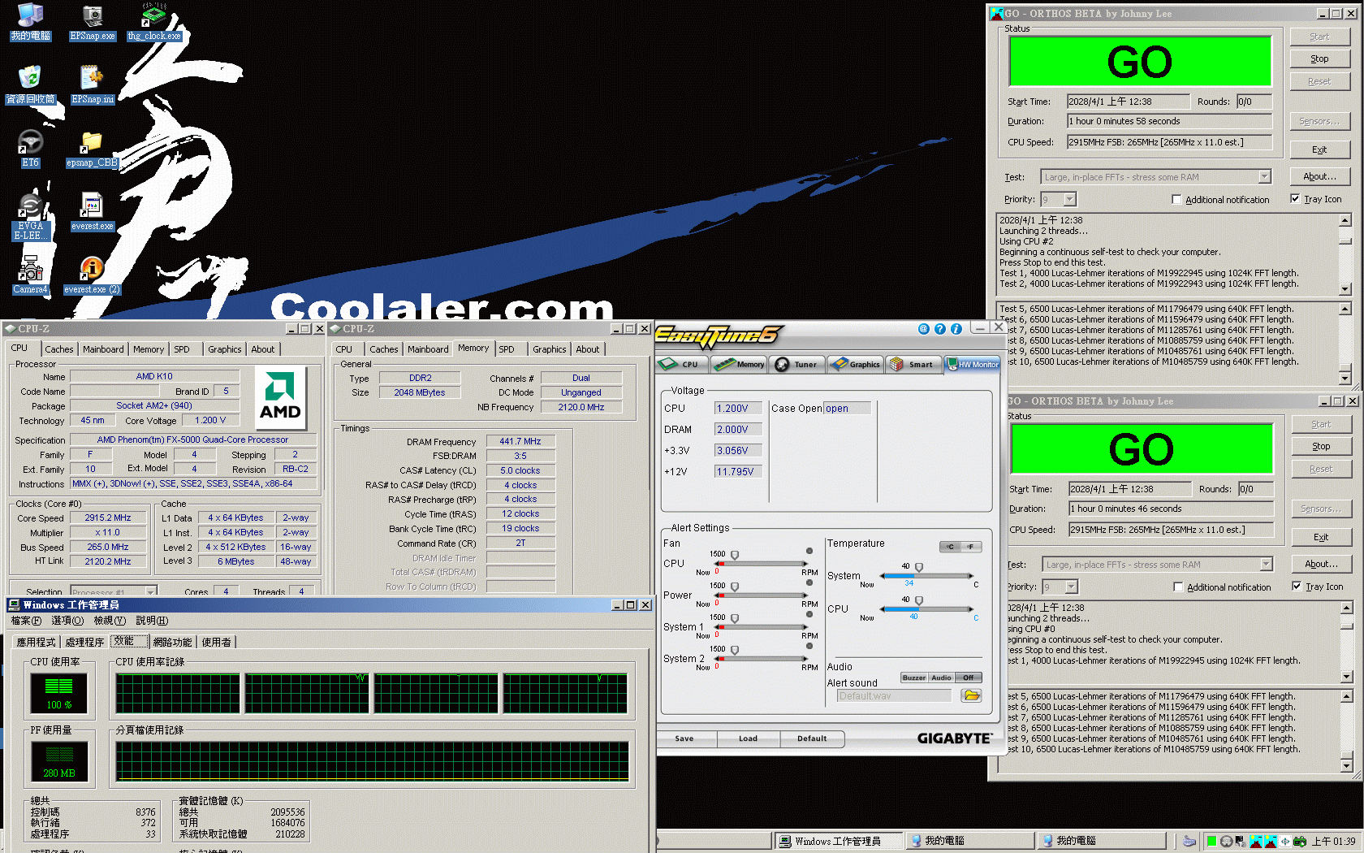Open Priority dropdown in lower ORTHOS

point(1071,587)
